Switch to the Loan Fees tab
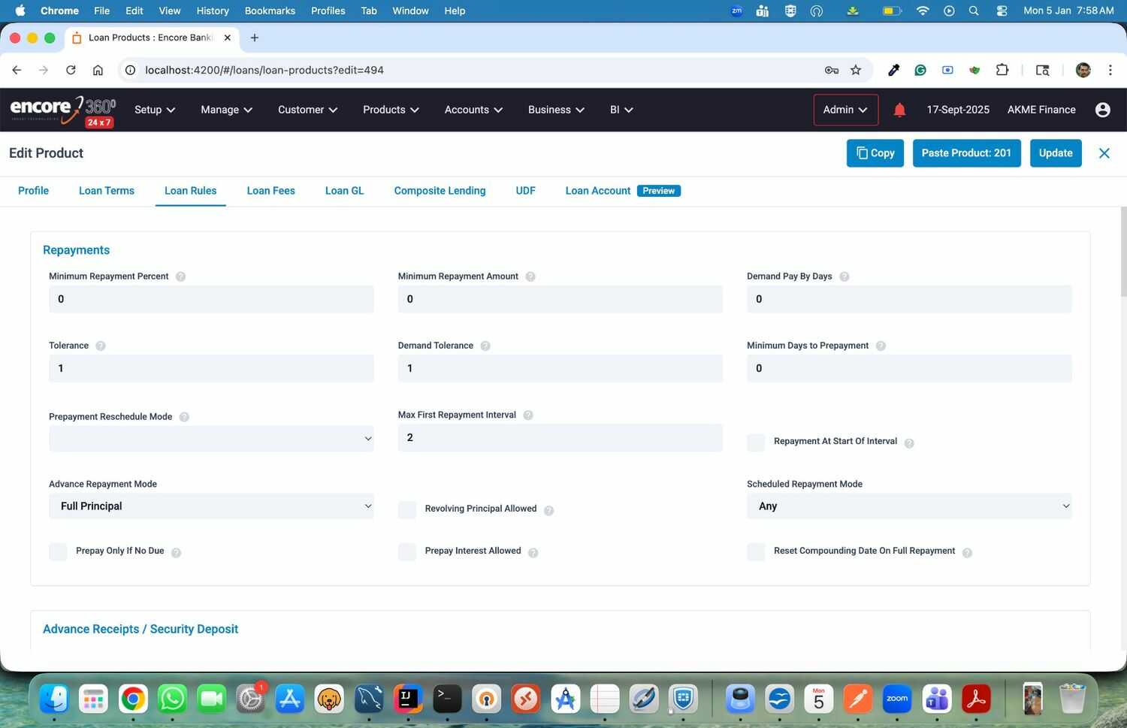 271,191
